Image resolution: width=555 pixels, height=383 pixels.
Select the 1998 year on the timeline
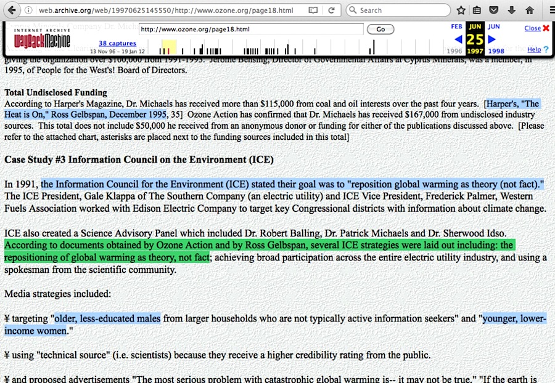[496, 51]
